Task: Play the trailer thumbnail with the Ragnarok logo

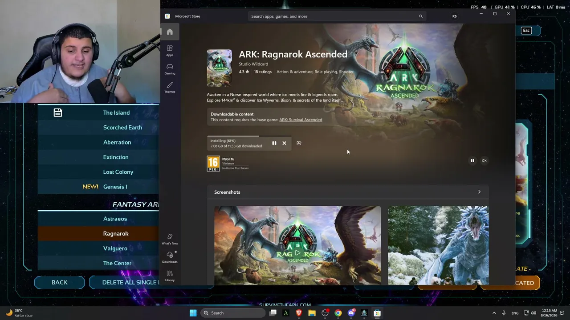Action: click(297, 245)
